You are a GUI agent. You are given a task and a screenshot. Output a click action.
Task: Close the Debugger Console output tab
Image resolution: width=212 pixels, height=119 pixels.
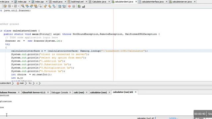point(70,93)
